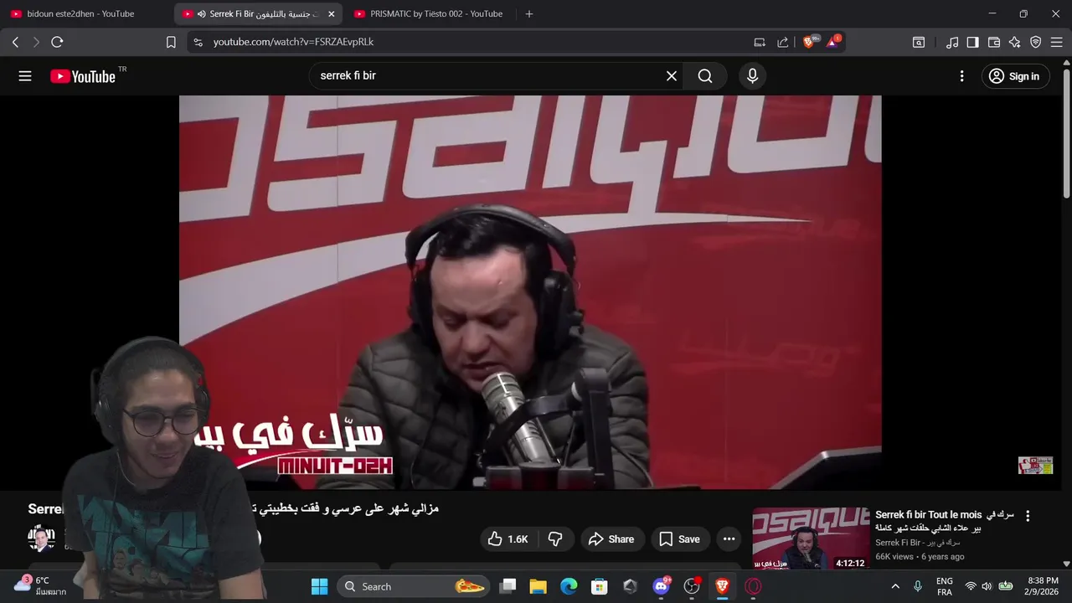Screen dimensions: 1072x603
Task: Open Brave VPN shield icon
Action: [x=1036, y=42]
